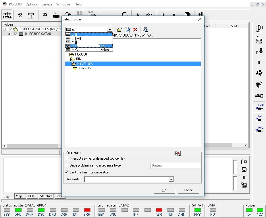Click the connector plug icon on sidebar
The height and width of the screenshot is (218, 266).
point(259,96)
